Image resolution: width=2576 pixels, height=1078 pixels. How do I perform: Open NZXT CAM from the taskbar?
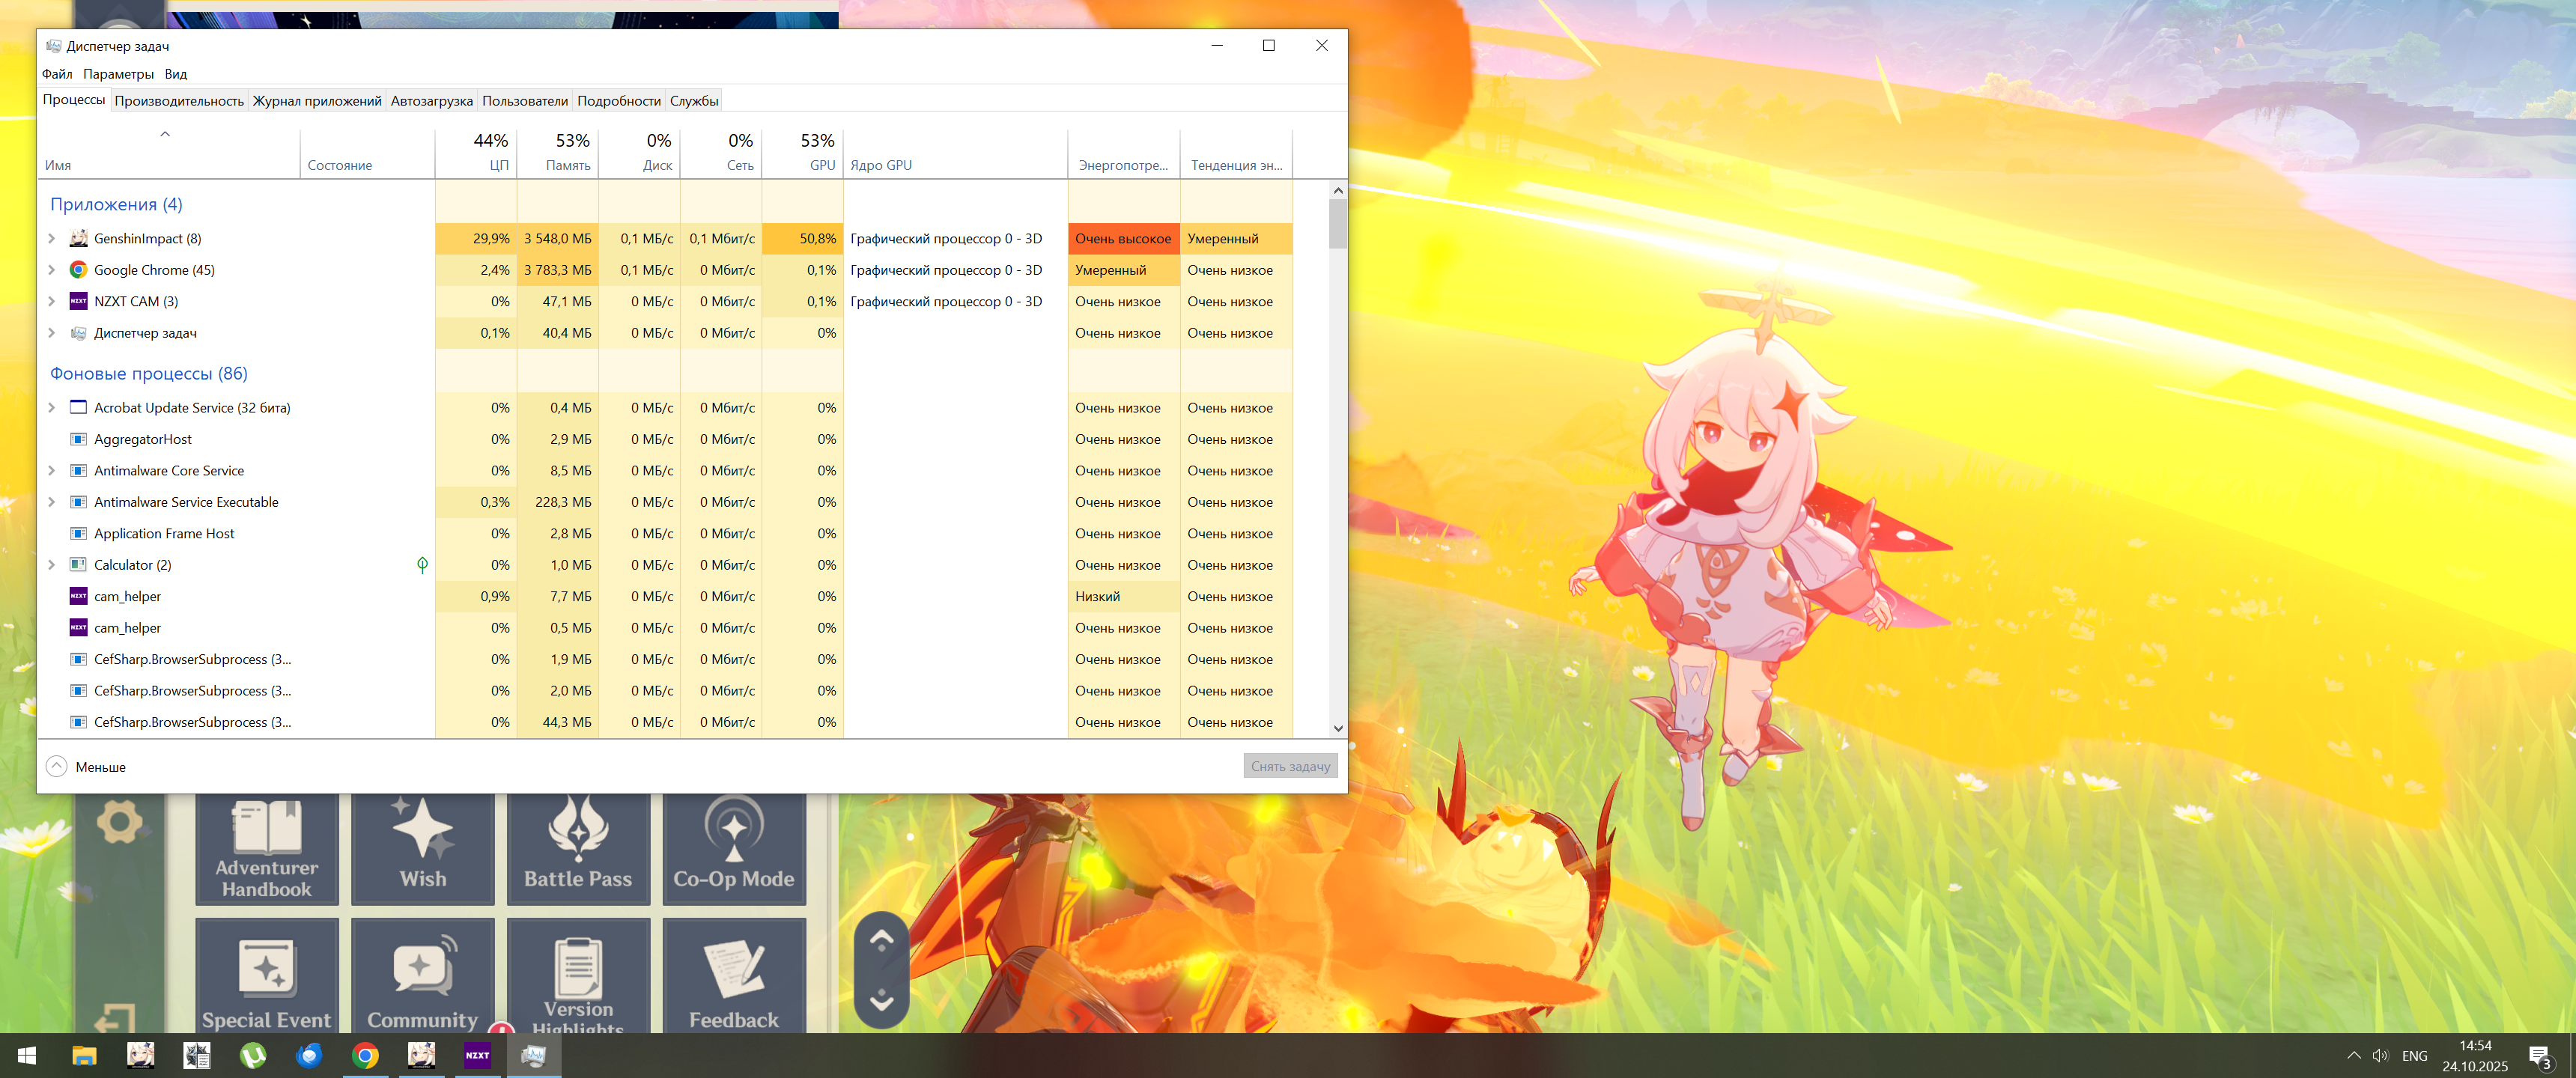coord(477,1055)
